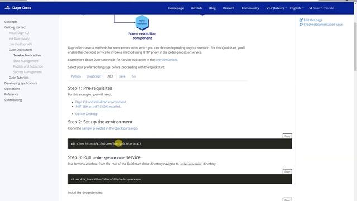Expand Operations in sidebar
The image size is (357, 201).
[x=12, y=89]
